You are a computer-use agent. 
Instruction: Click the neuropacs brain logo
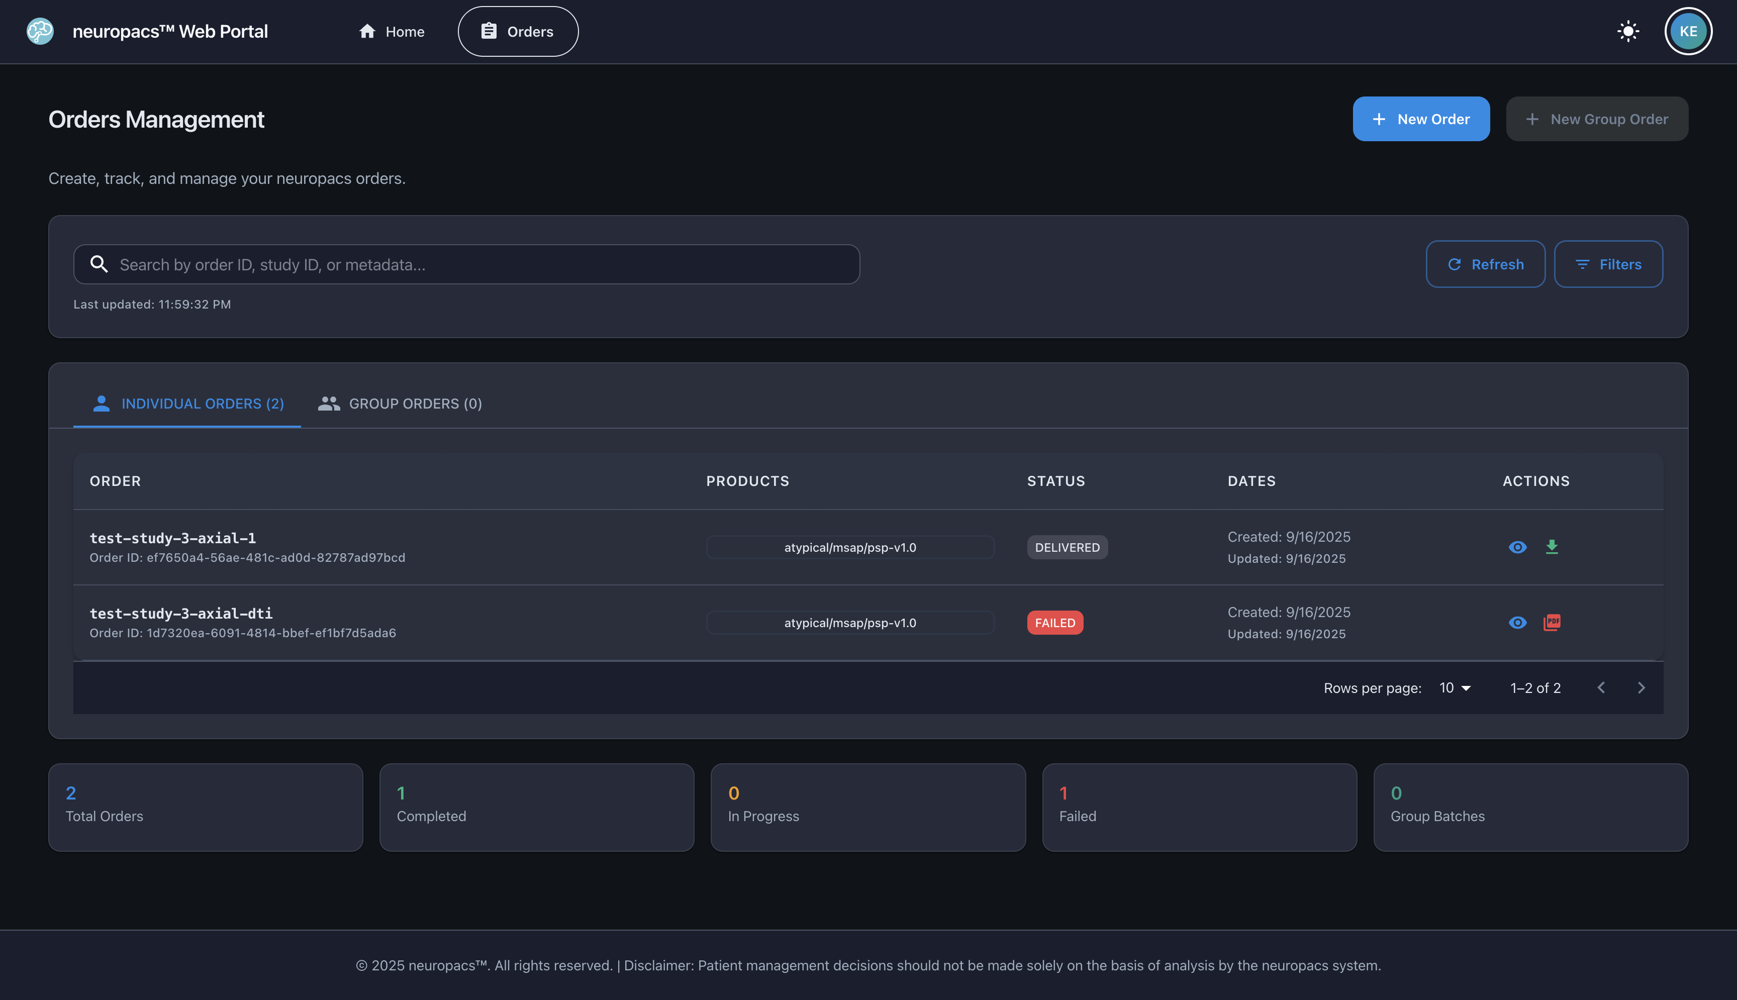(x=39, y=31)
